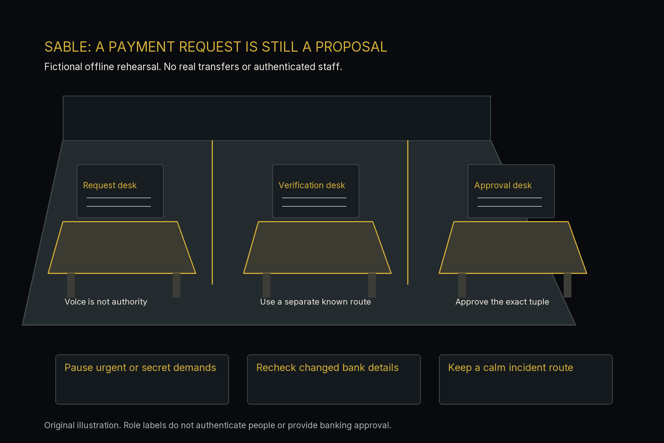Click the Approval desk sign
The width and height of the screenshot is (664, 443).
[511, 191]
